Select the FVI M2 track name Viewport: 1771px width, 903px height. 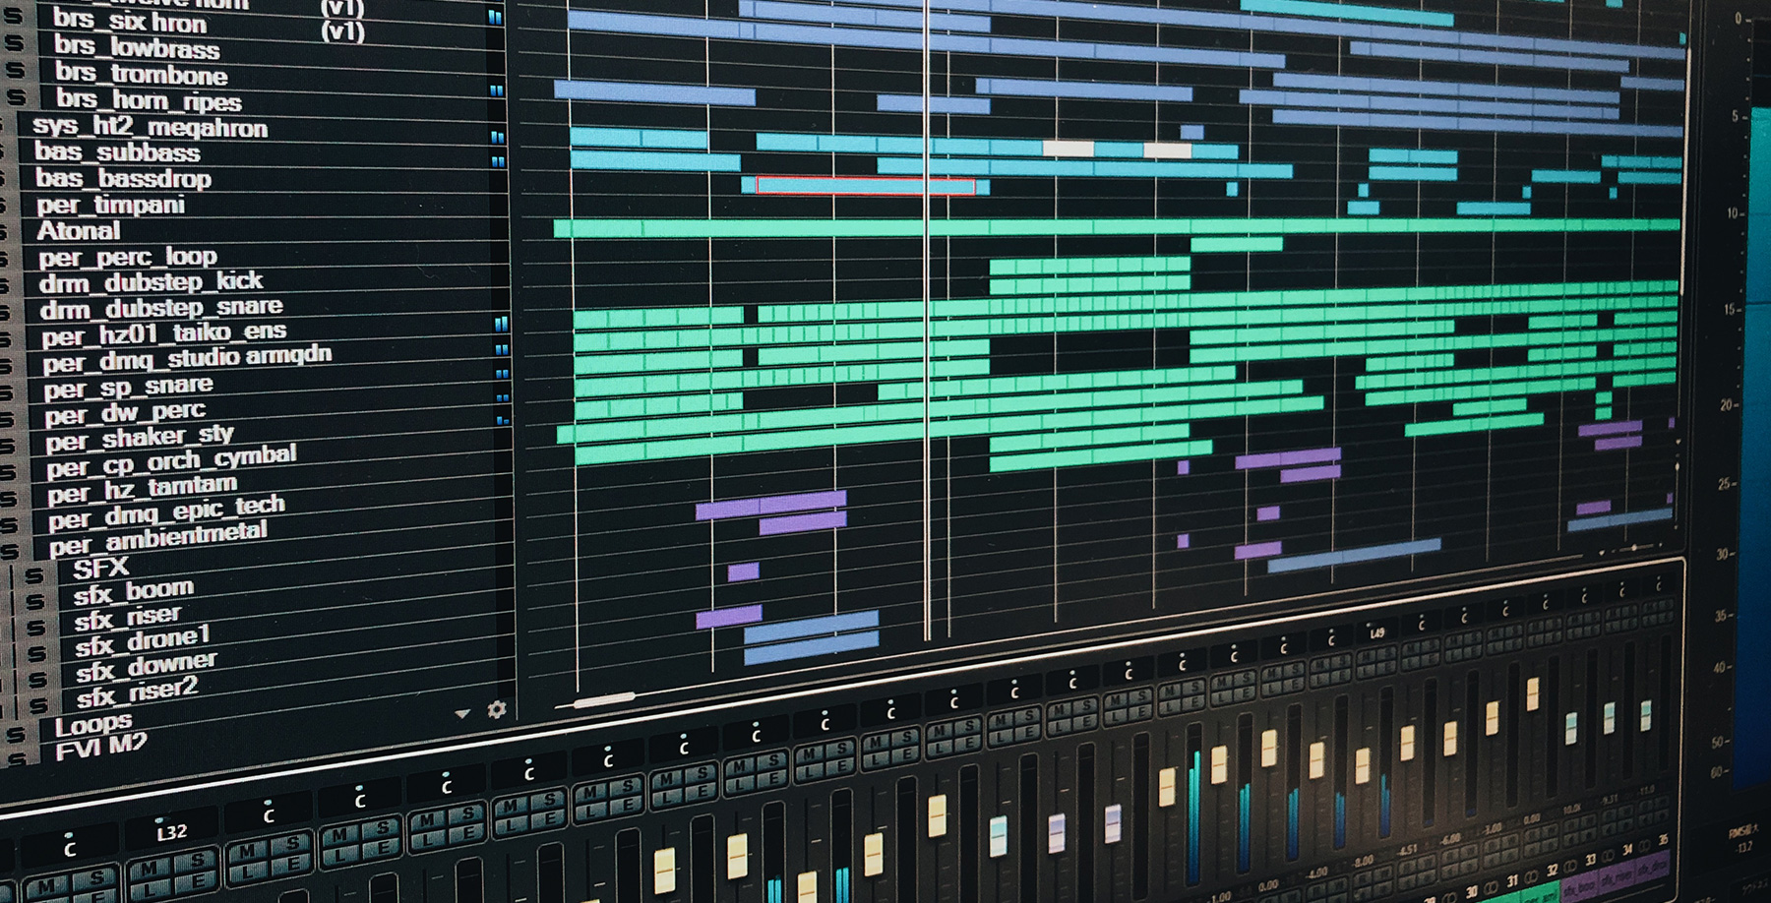click(100, 747)
